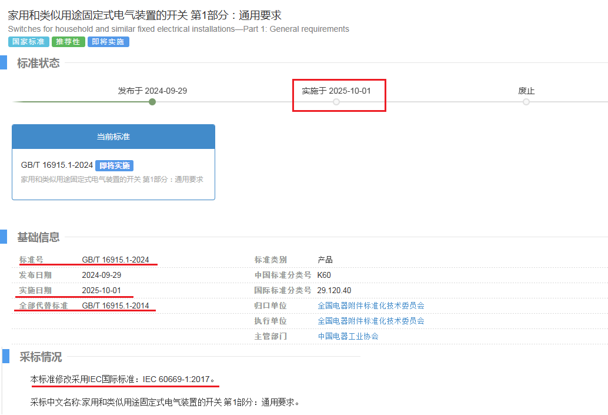Screen dimensions: 608x415
Task: Click the 当前标准 card header
Action: coord(113,137)
